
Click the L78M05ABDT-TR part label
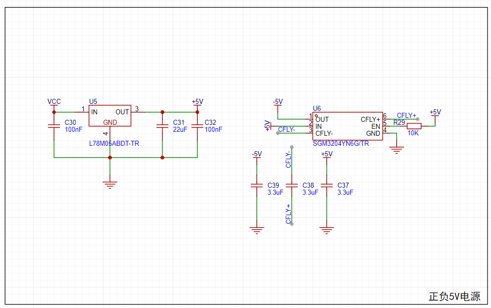114,143
